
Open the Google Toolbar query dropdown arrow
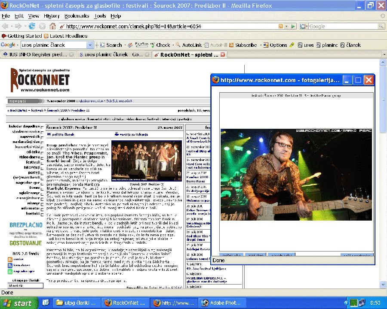pyautogui.click(x=90, y=45)
